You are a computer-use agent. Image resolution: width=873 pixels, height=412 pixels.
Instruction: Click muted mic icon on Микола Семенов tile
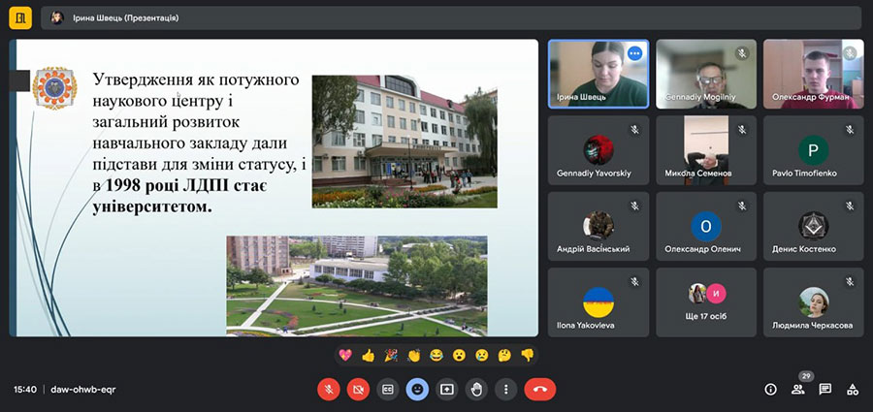pyautogui.click(x=742, y=130)
